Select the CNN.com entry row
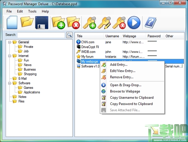The width and height of the screenshot is (188, 142). coord(129,42)
